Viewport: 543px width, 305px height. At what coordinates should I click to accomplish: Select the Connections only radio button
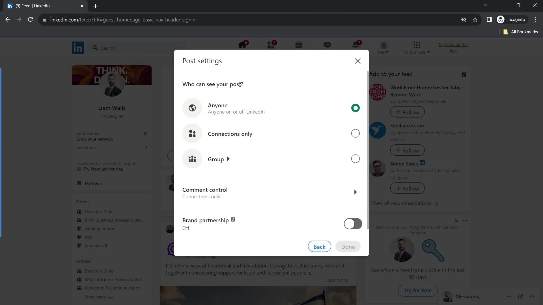coord(355,133)
